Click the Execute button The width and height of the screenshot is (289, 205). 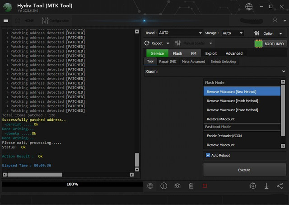pos(244,170)
